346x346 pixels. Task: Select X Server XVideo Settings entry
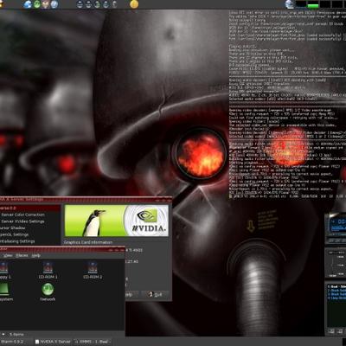point(22,221)
